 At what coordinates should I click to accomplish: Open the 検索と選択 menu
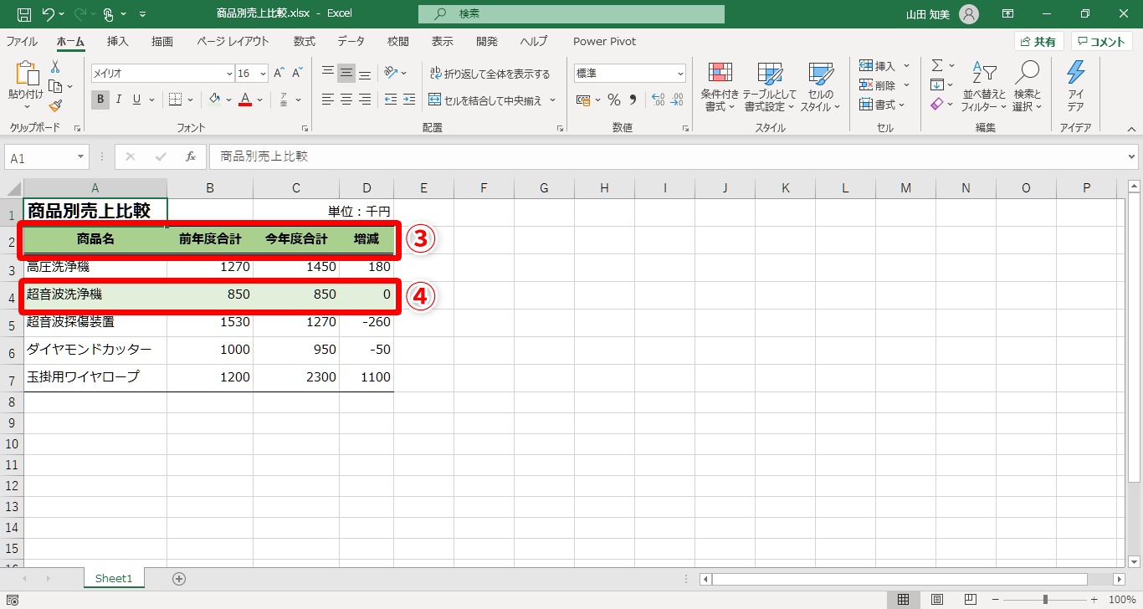point(1028,87)
